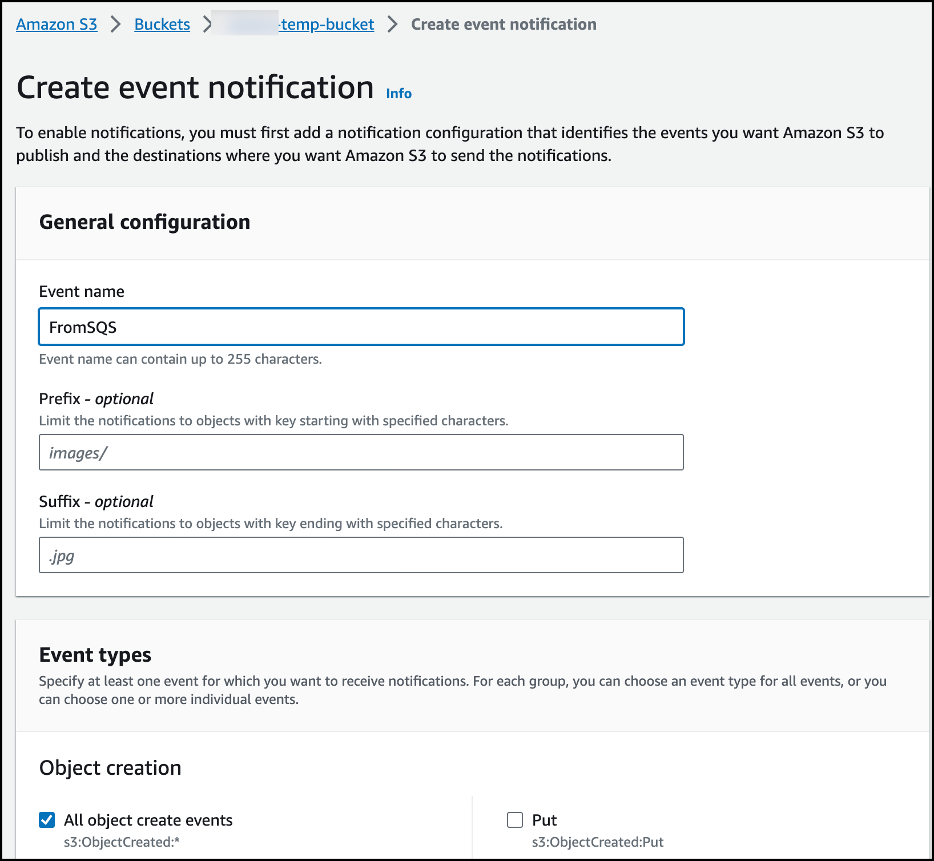Click the Amazon S3 breadcrumb link
This screenshot has height=861, width=934.
tap(57, 25)
